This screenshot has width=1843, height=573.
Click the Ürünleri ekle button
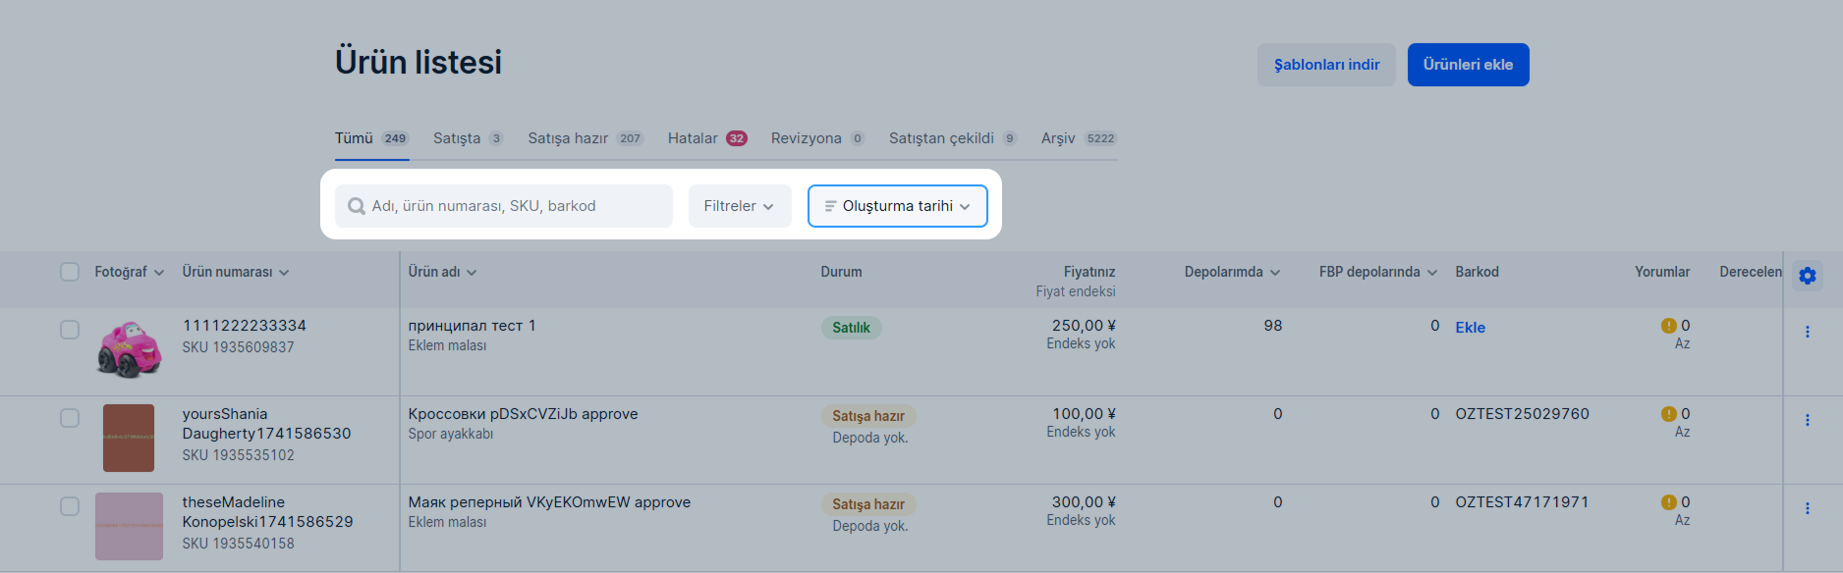pos(1468,65)
